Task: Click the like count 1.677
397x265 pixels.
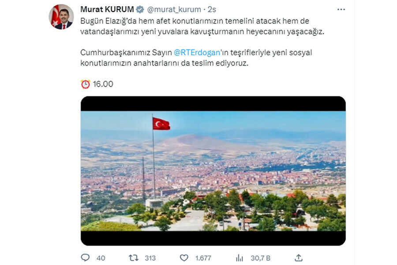Action: (203, 258)
